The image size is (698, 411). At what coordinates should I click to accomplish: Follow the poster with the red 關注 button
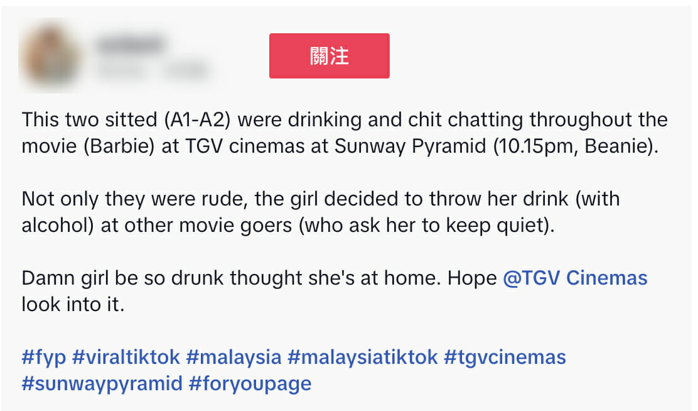[x=330, y=56]
